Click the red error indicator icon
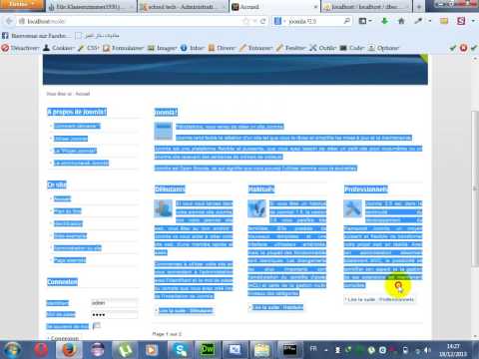 click(463, 48)
